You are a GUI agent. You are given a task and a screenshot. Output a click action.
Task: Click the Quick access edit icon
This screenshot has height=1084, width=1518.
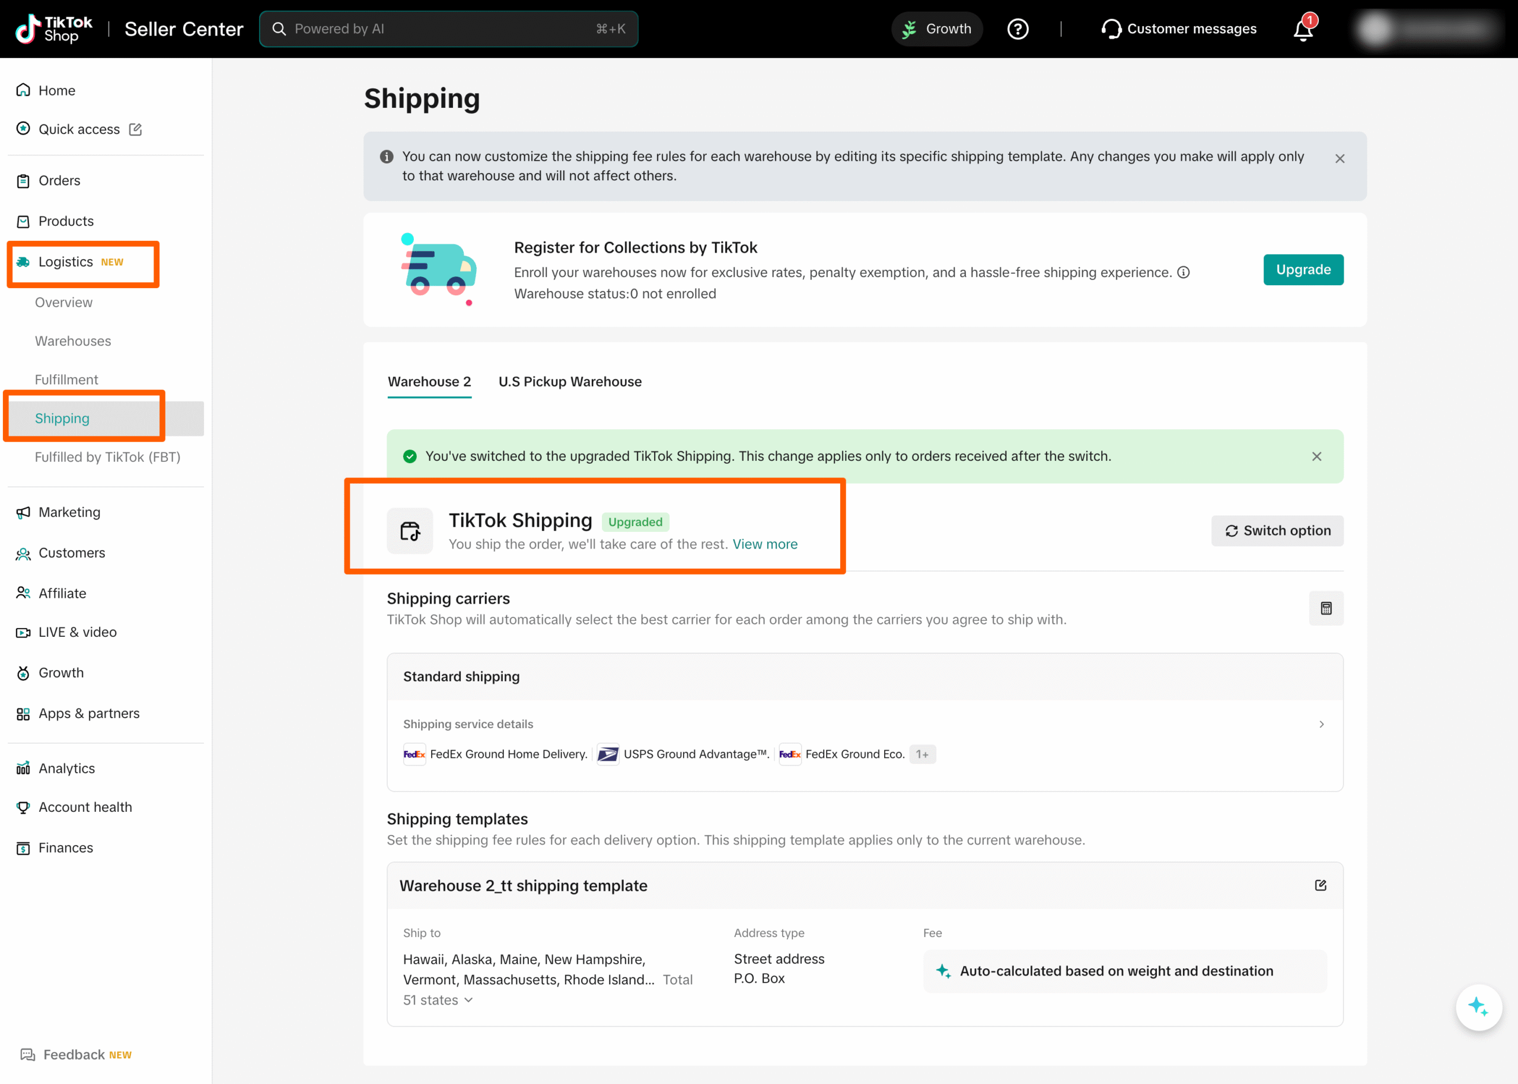[135, 129]
